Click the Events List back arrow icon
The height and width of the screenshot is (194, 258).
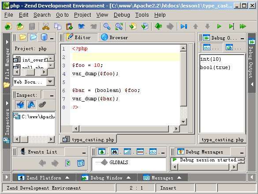(x=42, y=163)
